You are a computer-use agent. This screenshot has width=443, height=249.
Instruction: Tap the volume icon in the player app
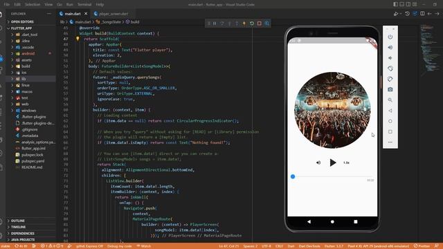click(x=318, y=163)
